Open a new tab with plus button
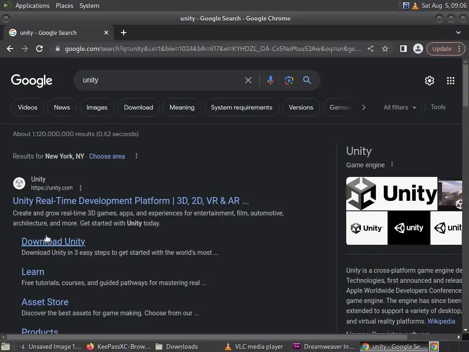The image size is (469, 352). coord(124,33)
